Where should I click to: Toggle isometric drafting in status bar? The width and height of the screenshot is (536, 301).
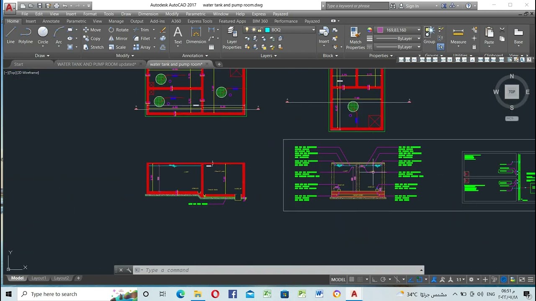click(397, 279)
